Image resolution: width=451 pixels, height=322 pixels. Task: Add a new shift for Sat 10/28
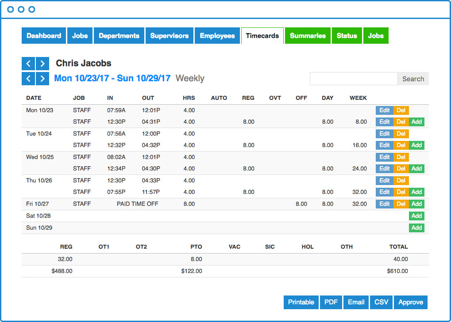[416, 216]
